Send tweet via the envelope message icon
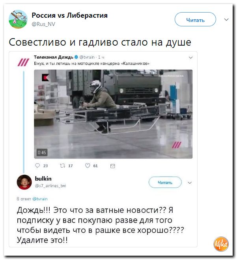Viewport: 237px width, 260px height. [113, 166]
